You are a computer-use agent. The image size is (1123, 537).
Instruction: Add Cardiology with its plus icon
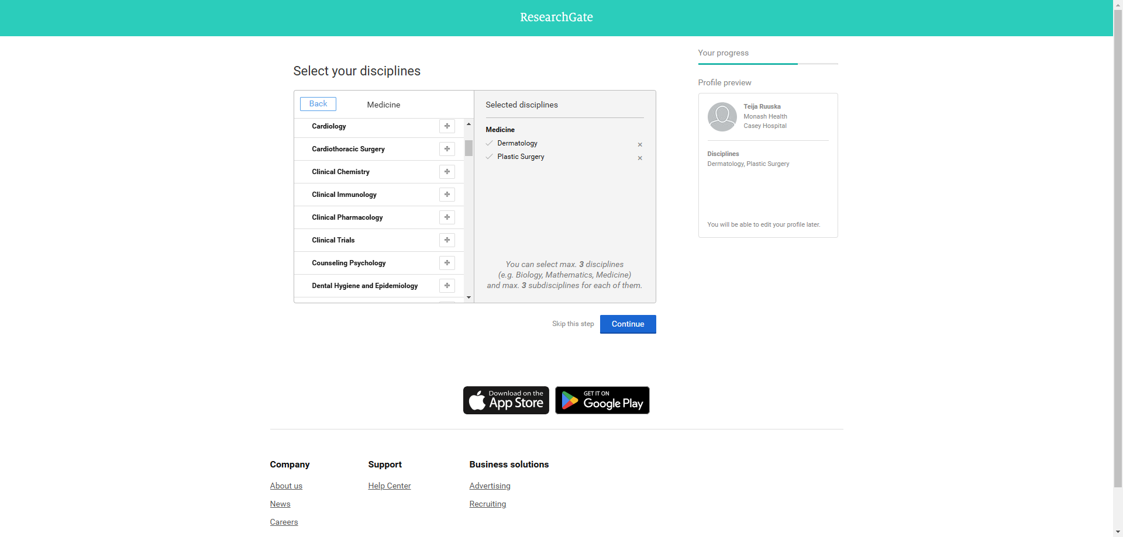tap(447, 126)
